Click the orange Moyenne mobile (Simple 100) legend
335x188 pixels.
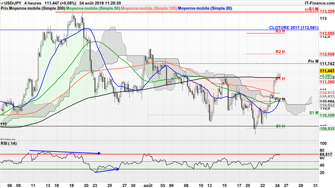click(x=149, y=8)
